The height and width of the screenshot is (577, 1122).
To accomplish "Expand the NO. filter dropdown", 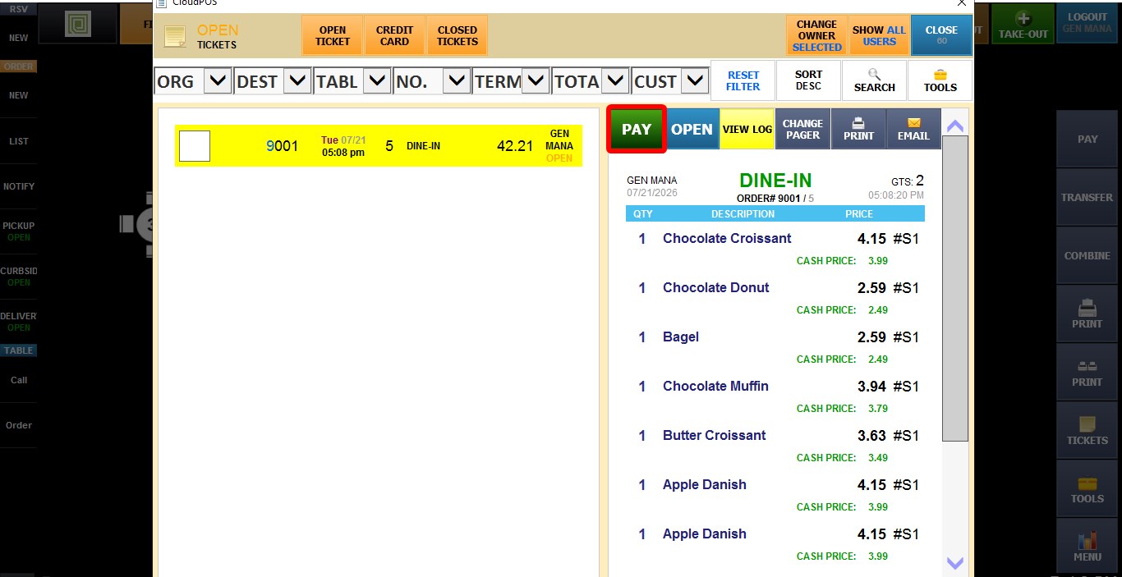I will [456, 81].
